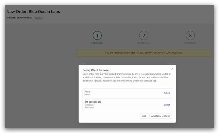Click the step 3 circle
219x133 pixels.
(190, 36)
